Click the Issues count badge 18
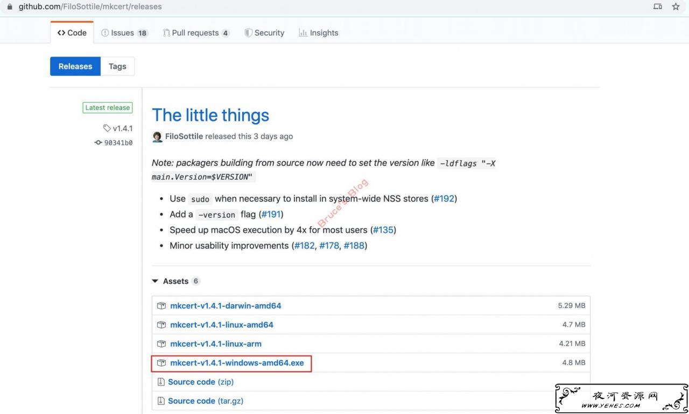This screenshot has height=414, width=689. 142,33
